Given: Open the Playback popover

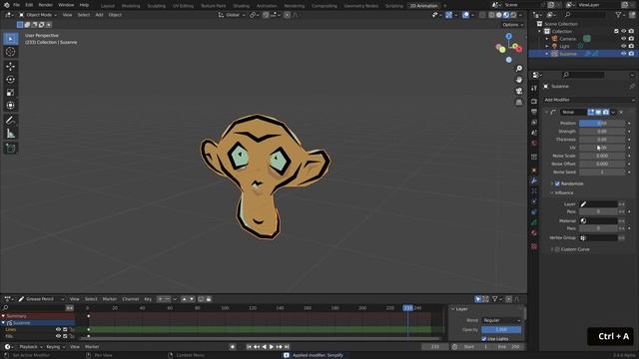Looking at the screenshot, I should click(31, 347).
